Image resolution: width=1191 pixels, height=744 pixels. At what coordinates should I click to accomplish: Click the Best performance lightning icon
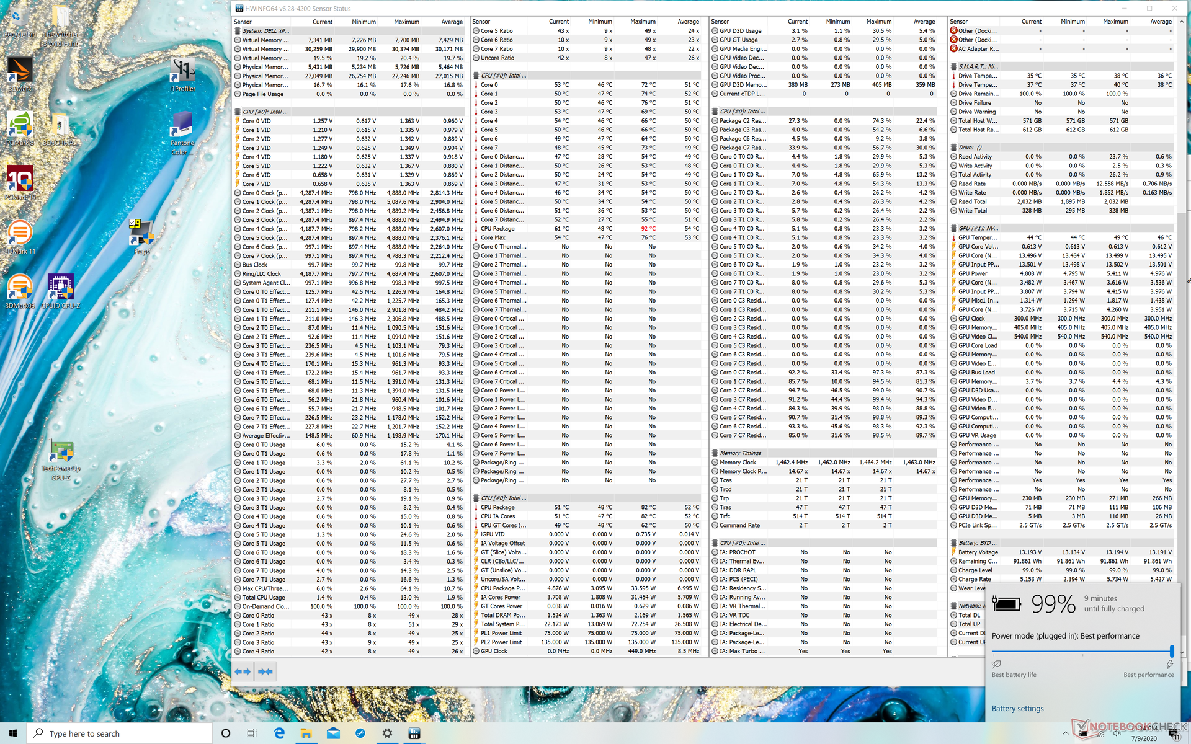click(1169, 664)
